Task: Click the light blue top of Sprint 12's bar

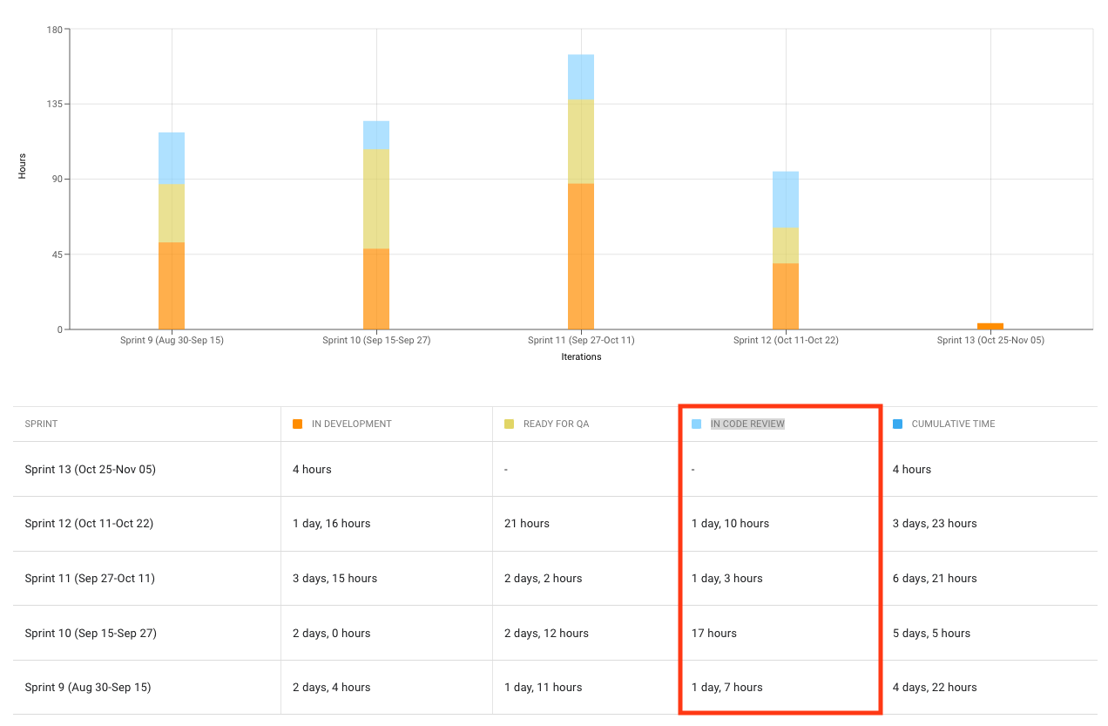Action: pos(786,200)
